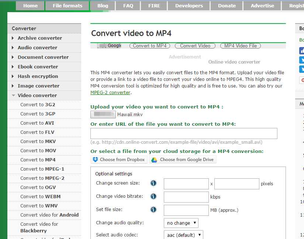Viewport: 304px width, 239px height.
Task: Click the video bitrate info icon
Action: 153,196
